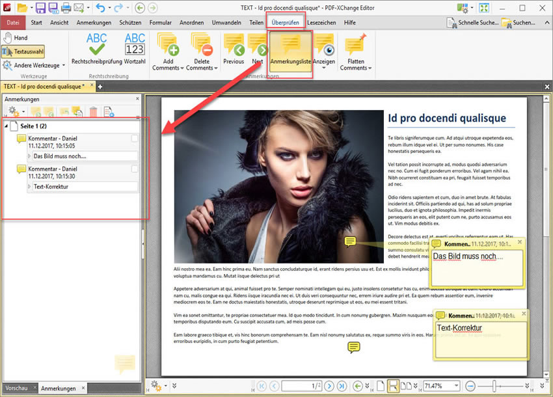553x397 pixels.
Task: Save the document with the floppy disk icon
Action: (40, 8)
